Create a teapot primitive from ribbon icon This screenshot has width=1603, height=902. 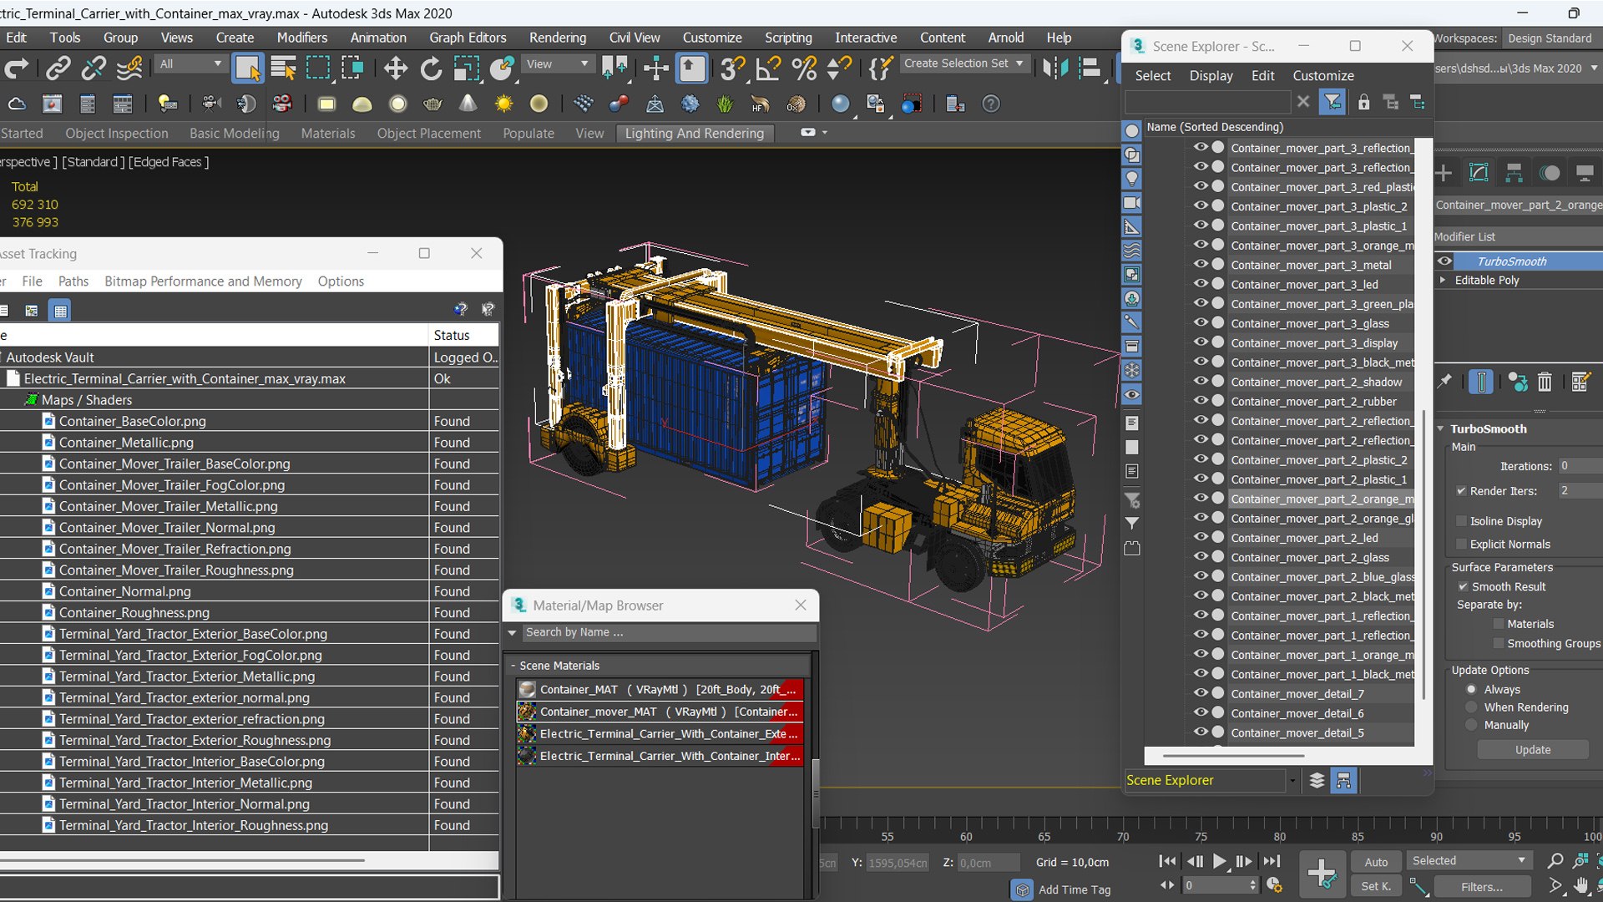(432, 104)
